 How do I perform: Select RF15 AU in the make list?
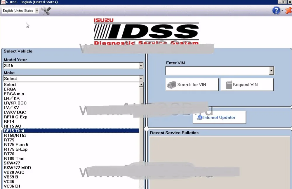[x=71, y=126]
